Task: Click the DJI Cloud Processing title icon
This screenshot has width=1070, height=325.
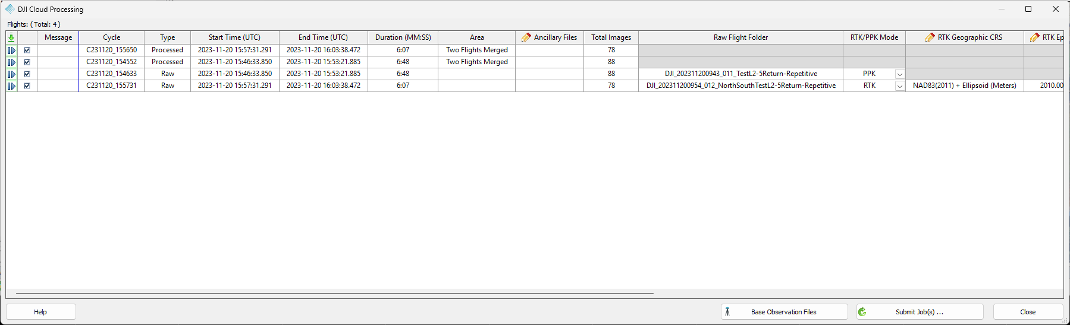Action: (x=10, y=9)
